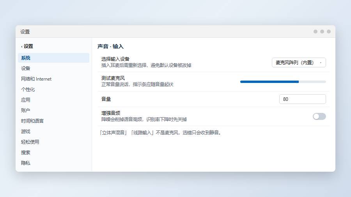
Task: Click the 设置 window title text
Action: (25, 32)
